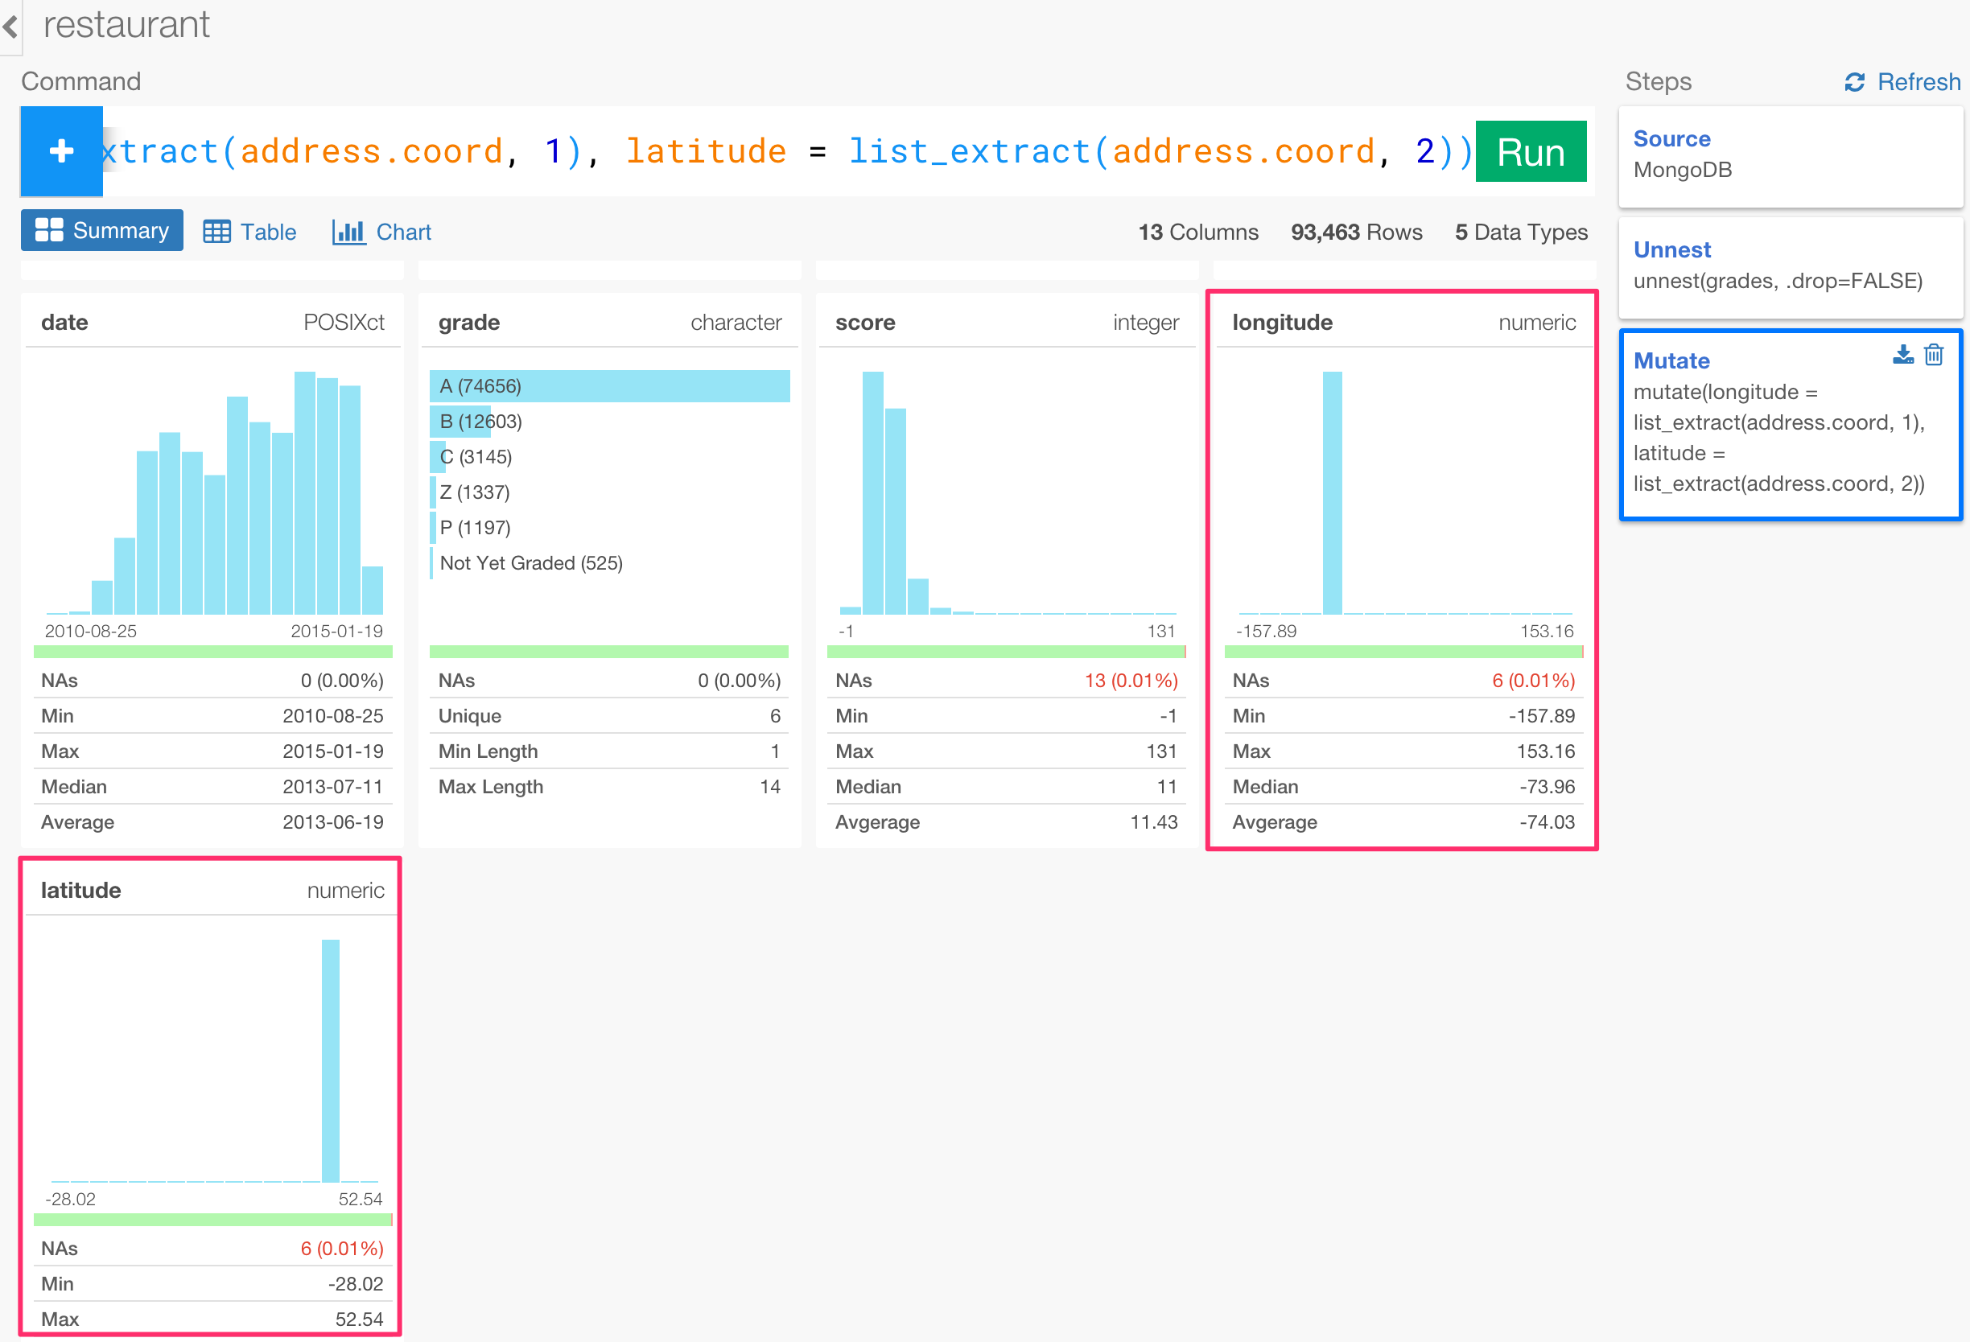Click the score column header
The height and width of the screenshot is (1342, 1970).
864,322
